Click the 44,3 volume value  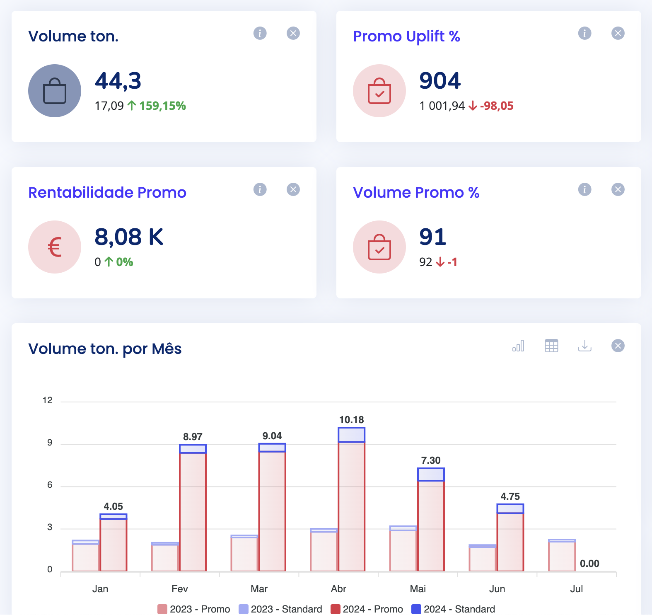(118, 81)
